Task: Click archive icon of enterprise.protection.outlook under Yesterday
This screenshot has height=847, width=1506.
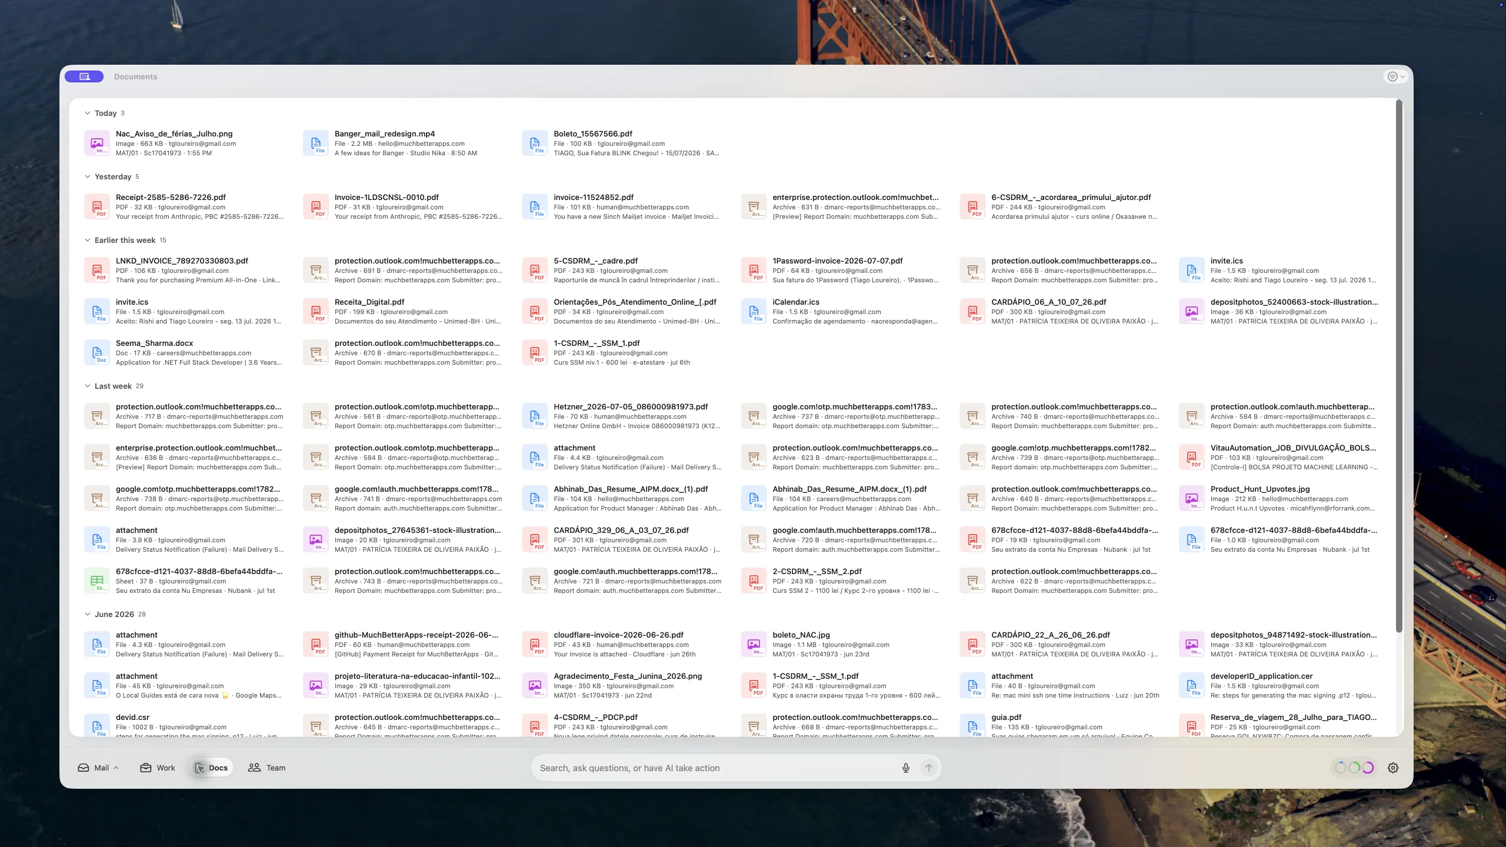Action: (754, 206)
